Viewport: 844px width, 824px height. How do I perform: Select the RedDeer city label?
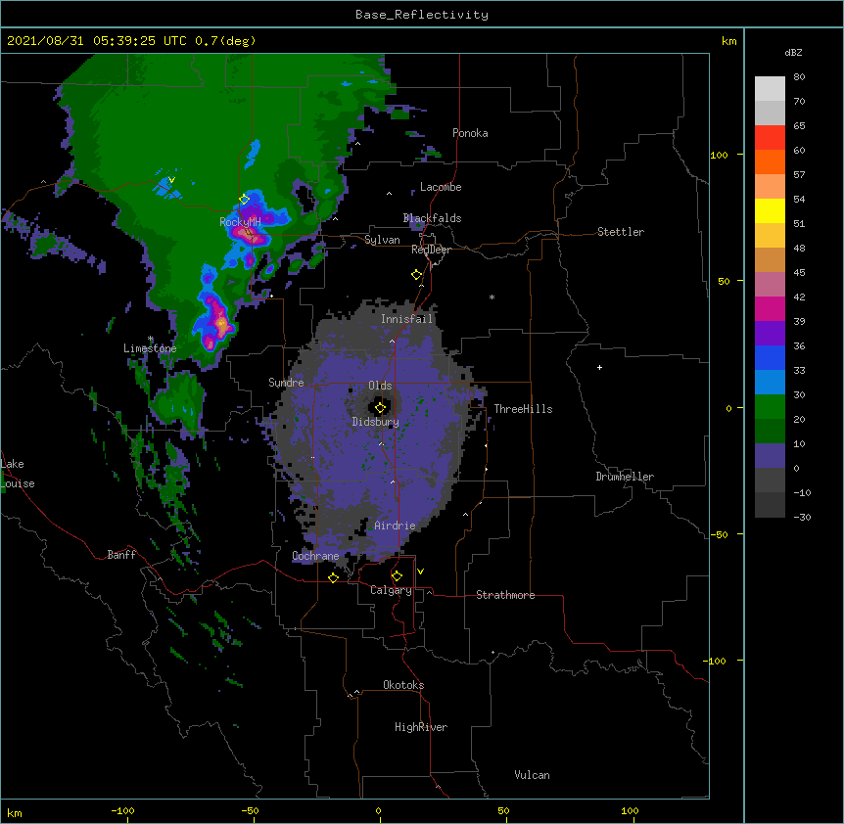point(431,250)
